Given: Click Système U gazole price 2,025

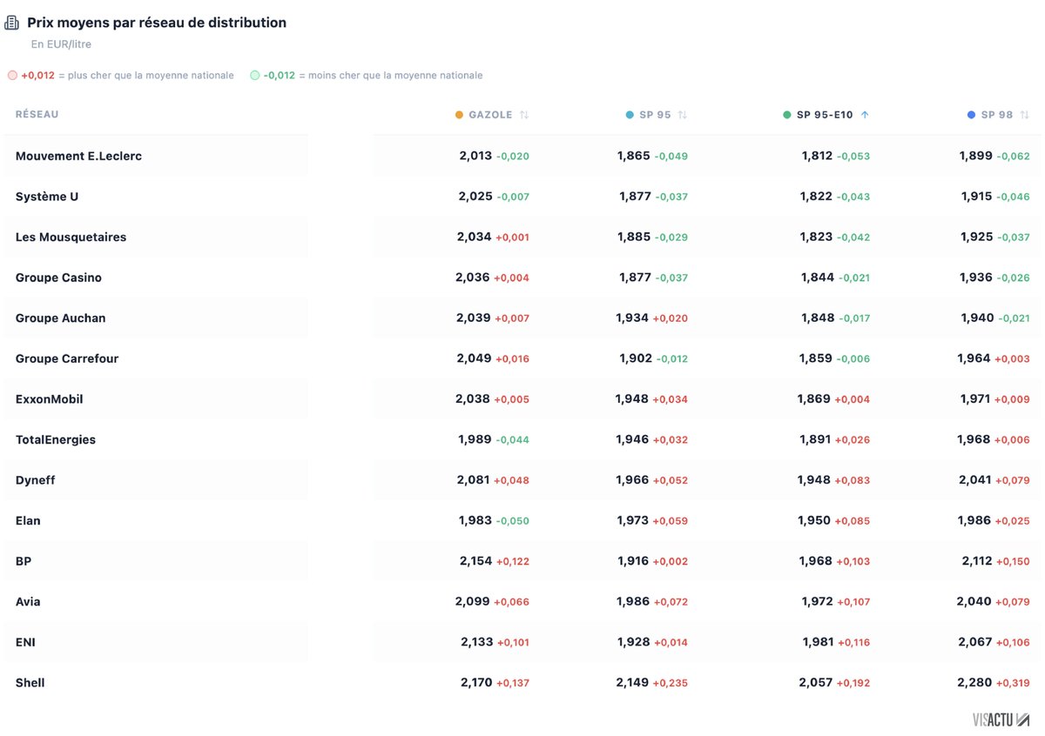Looking at the screenshot, I should pos(475,197).
